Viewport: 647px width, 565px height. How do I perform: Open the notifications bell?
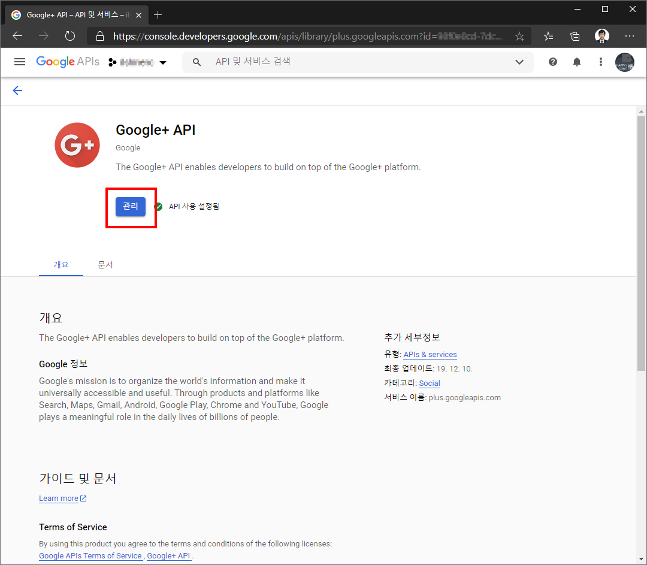pos(577,62)
